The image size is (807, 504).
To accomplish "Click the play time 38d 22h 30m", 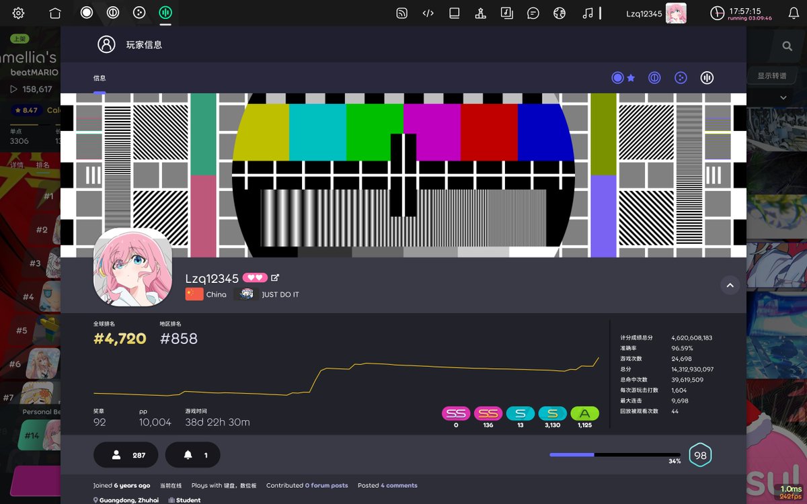I will coord(217,422).
